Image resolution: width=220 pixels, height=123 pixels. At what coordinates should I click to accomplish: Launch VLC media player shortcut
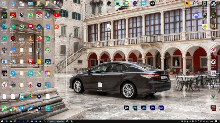click(x=31, y=39)
